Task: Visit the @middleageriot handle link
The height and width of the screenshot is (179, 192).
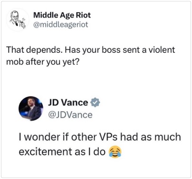Action: point(60,25)
